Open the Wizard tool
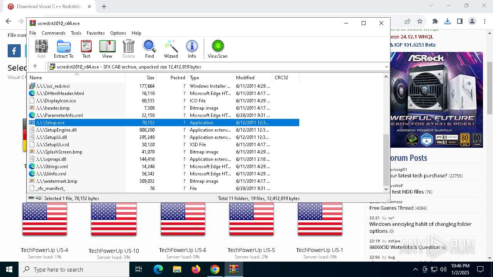 171,49
